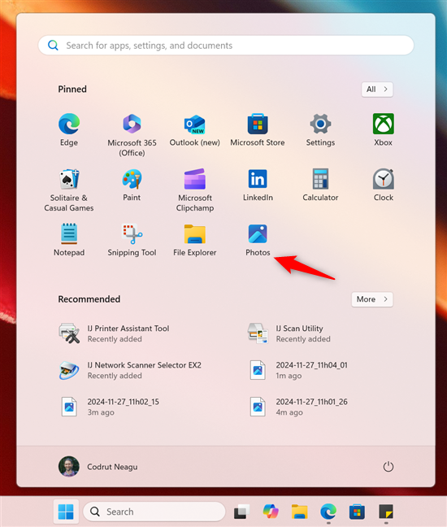Open Copilot from the taskbar

271,512
